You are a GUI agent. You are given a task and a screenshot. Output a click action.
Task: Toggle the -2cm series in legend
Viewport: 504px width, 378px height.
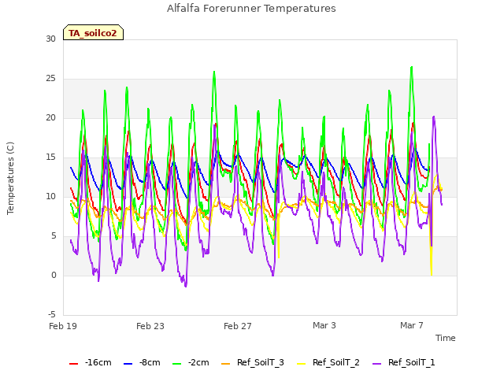click(191, 362)
